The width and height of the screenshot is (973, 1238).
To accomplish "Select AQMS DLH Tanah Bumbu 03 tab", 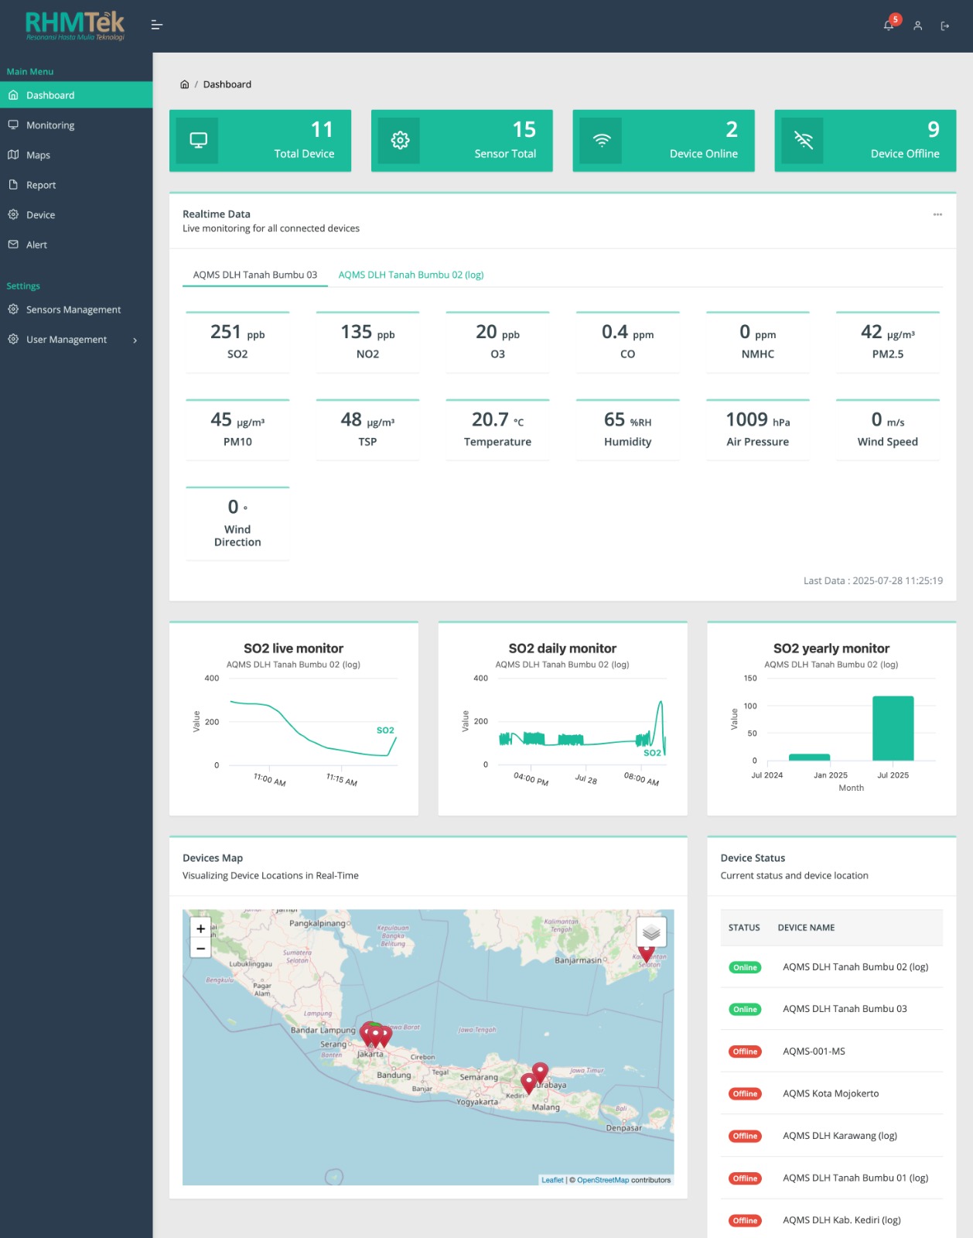I will point(254,275).
